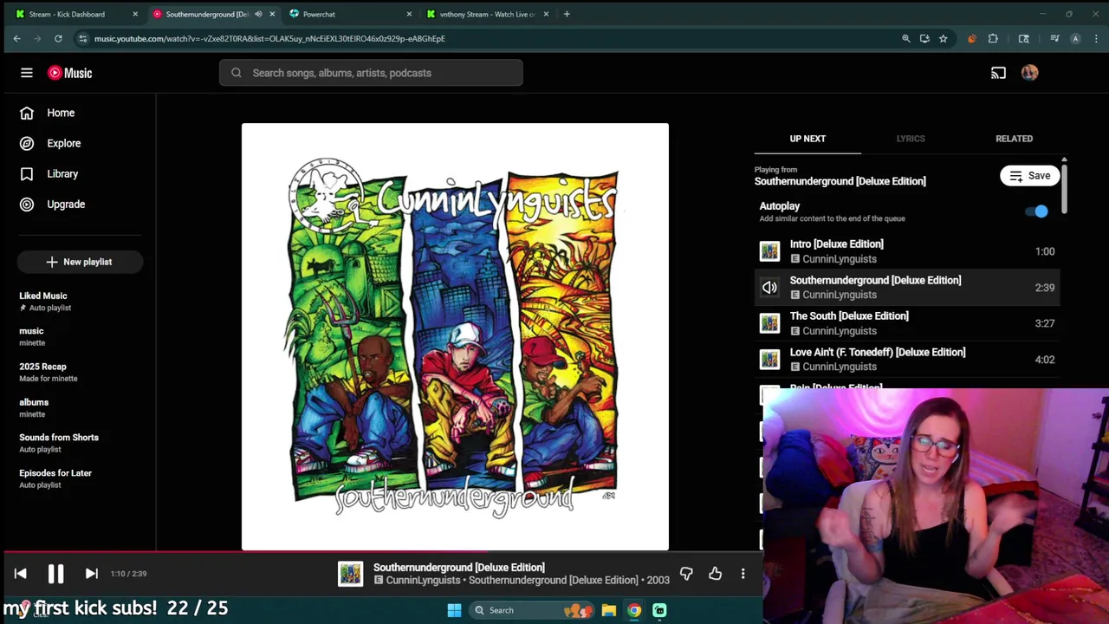Play Intro [Deluxe Edition] from queue

click(x=907, y=251)
